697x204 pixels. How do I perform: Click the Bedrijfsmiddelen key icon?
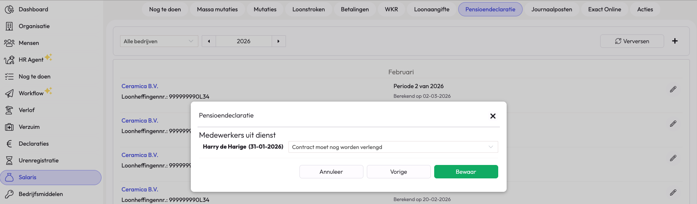tap(9, 194)
